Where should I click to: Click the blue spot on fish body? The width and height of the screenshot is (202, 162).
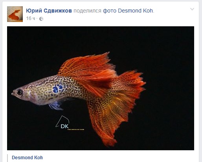coord(57,88)
